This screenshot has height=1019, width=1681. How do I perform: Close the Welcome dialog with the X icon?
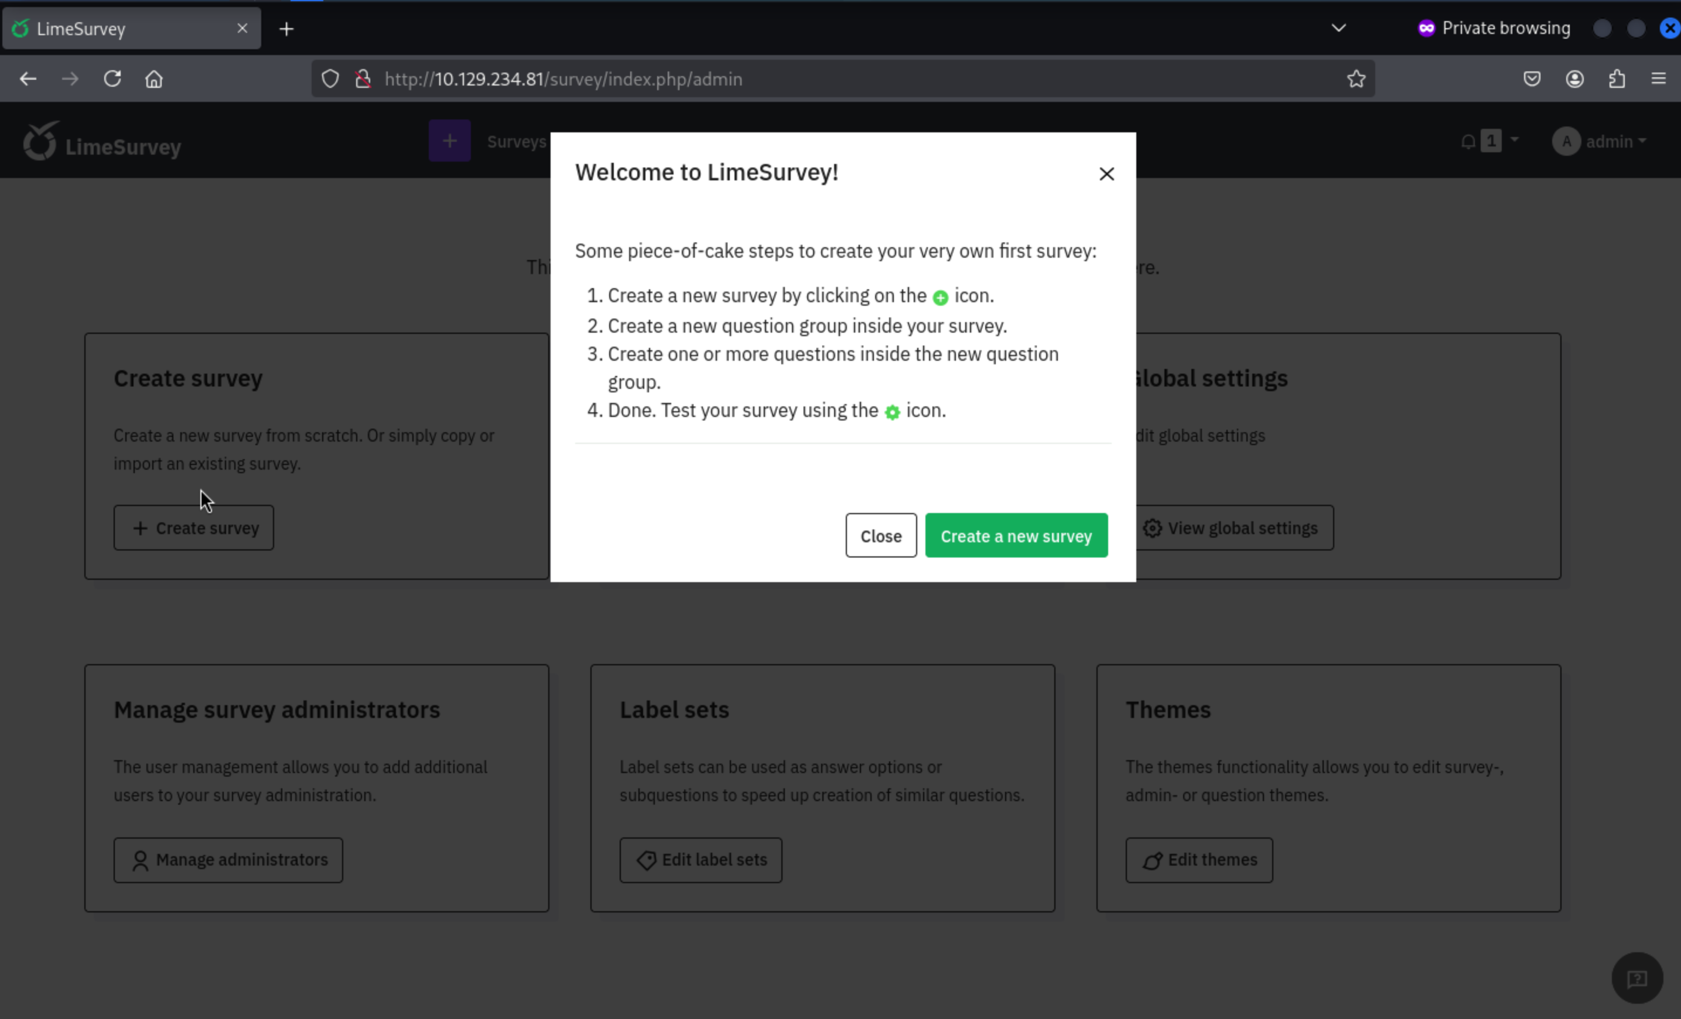(1106, 174)
